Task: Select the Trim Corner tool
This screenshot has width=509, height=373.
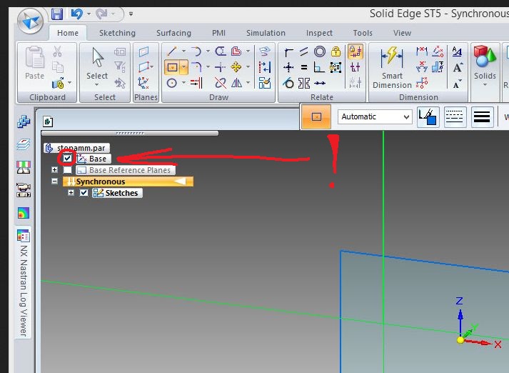Action: coord(221,67)
